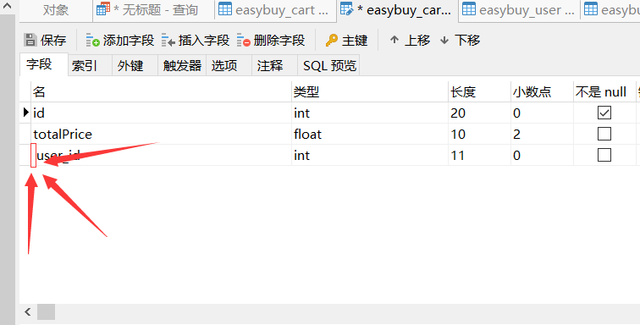Switch to the 字段 (Fields) tab
The height and width of the screenshot is (325, 640).
(x=44, y=64)
